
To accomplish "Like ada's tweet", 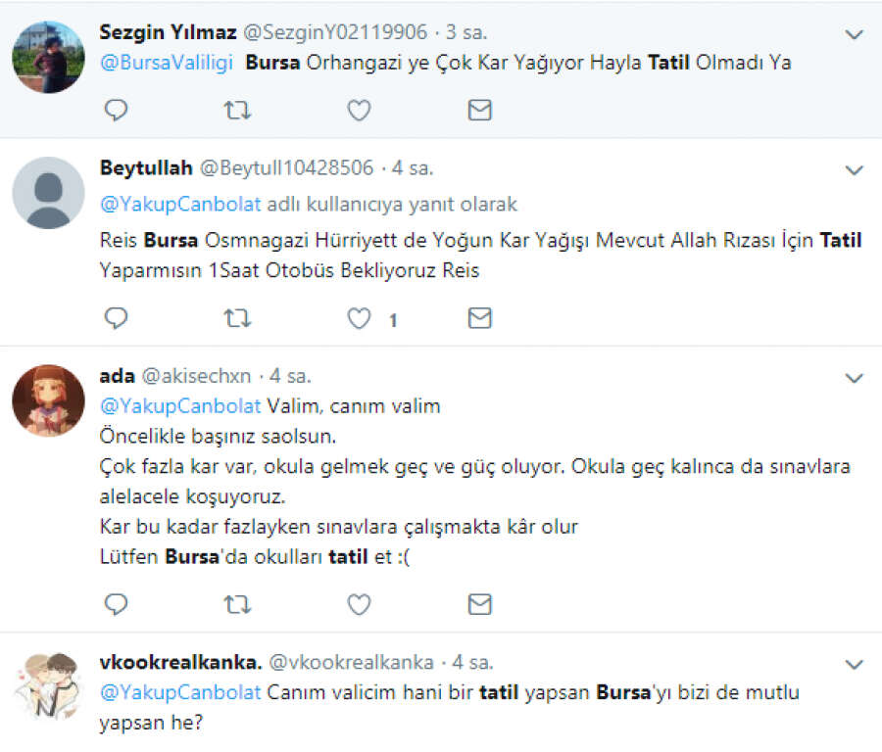I will [359, 604].
